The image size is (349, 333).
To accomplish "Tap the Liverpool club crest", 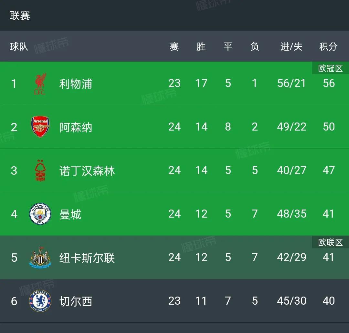I will tap(40, 84).
